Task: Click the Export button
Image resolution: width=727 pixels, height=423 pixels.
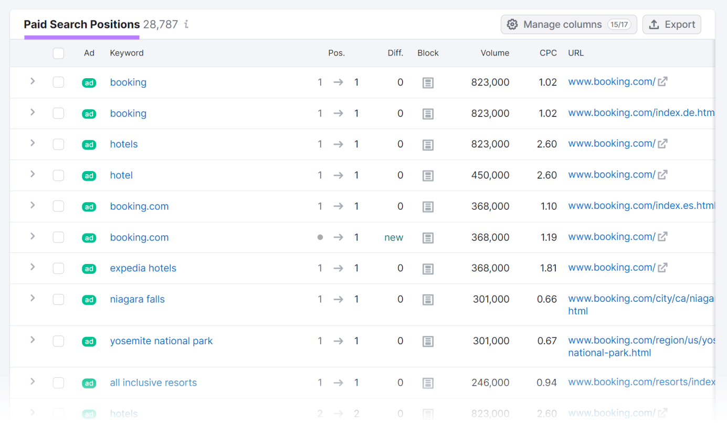Action: coord(672,24)
